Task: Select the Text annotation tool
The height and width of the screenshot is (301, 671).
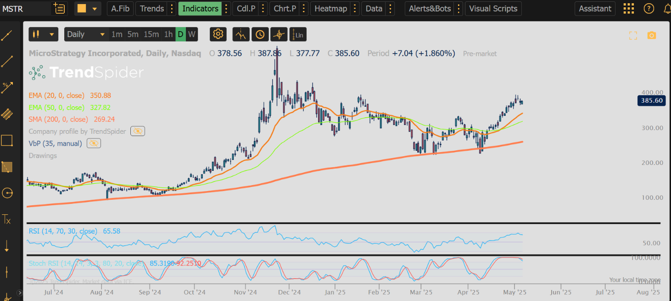Action: [7, 219]
